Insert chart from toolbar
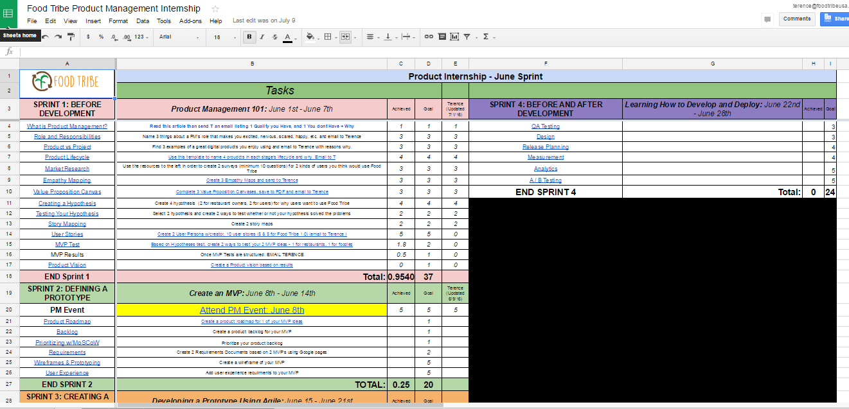The image size is (849, 409). (x=454, y=37)
